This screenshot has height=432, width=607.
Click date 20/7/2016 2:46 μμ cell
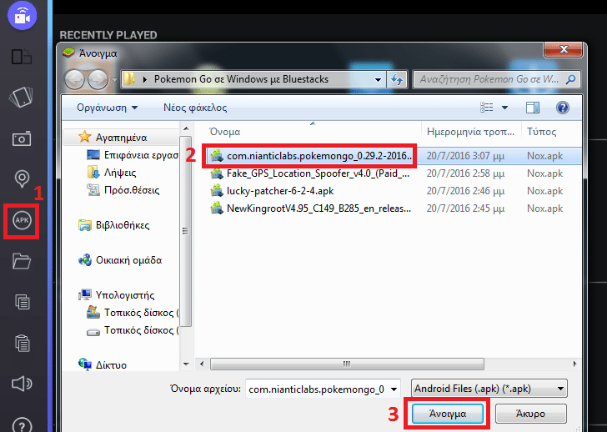pos(465,191)
